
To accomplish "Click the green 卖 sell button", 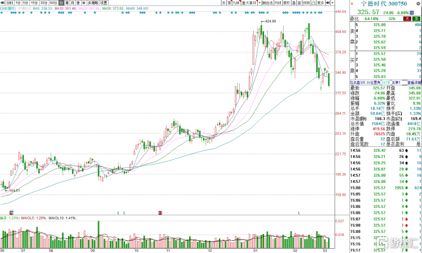I will pos(417,18).
